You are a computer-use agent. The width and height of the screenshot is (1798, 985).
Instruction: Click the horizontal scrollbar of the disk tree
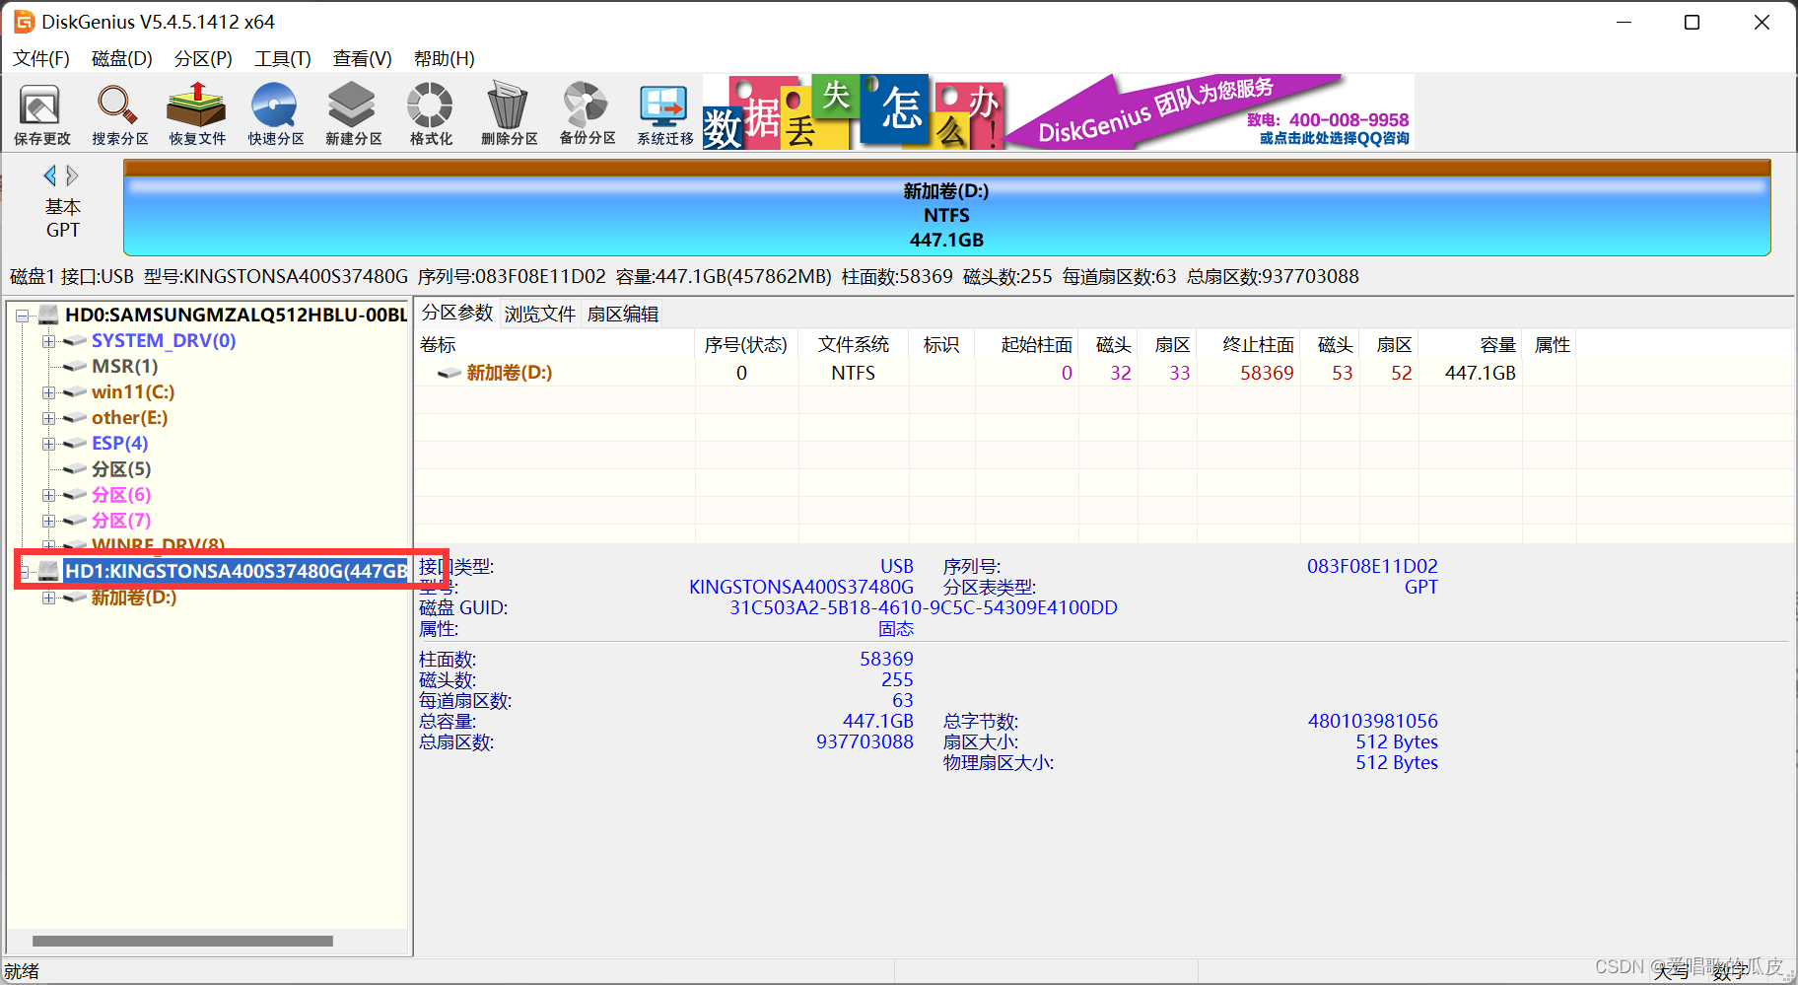[x=183, y=941]
